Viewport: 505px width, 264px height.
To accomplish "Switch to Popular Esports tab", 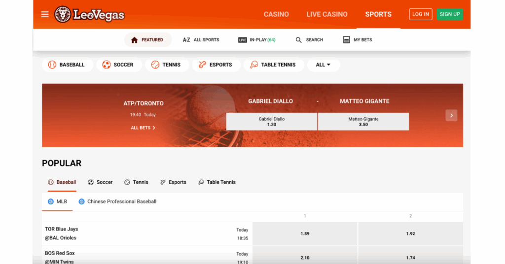I will [173, 182].
